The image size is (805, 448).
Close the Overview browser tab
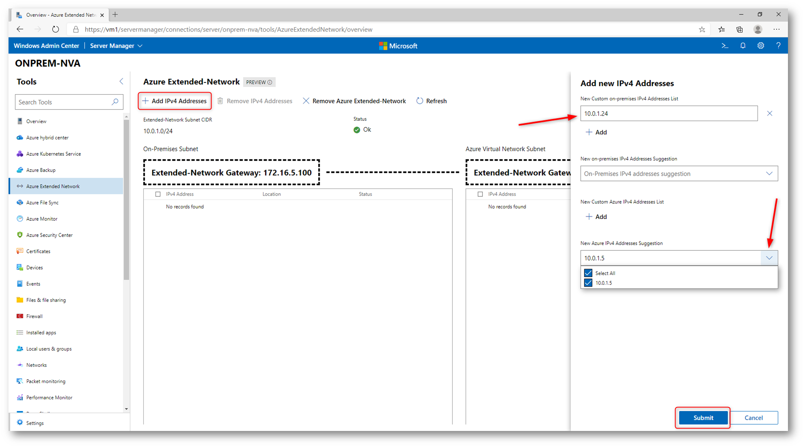click(102, 15)
